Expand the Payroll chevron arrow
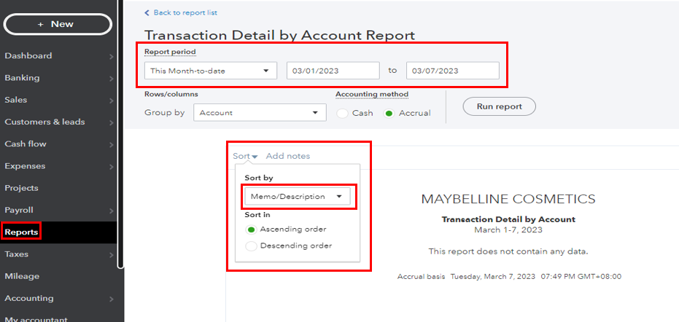Viewport: 679px width, 322px height. [112, 211]
